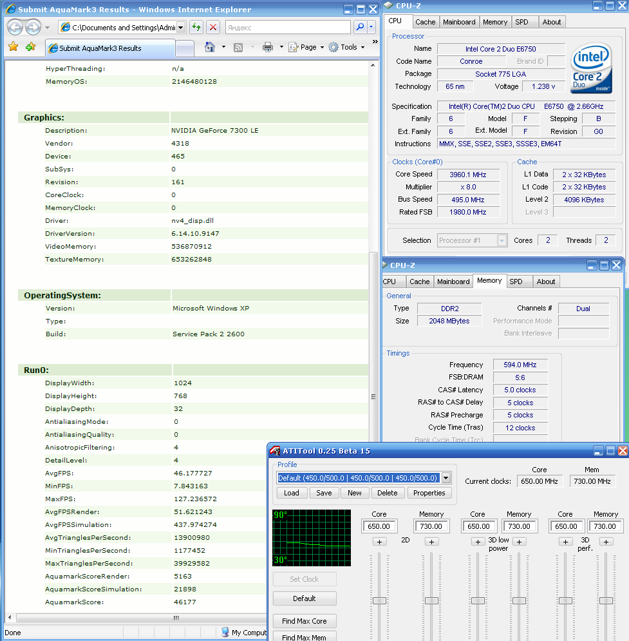This screenshot has height=641, width=629.
Task: Open the Home button dropdown arrow
Action: [223, 48]
